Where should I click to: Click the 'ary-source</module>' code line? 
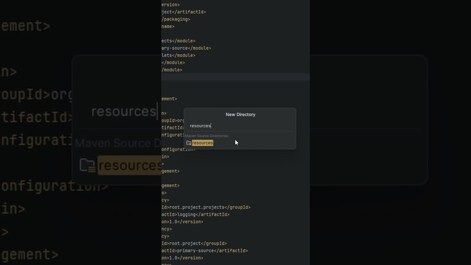coord(186,48)
